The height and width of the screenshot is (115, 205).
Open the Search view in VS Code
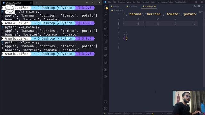[x=106, y=14]
